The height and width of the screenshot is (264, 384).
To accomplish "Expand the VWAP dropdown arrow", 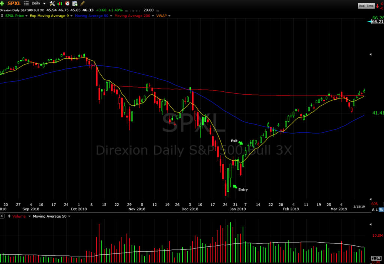I will [x=169, y=16].
